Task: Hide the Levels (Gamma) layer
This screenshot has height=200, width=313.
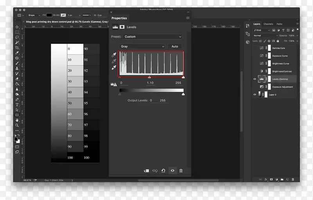Action: coord(255,79)
